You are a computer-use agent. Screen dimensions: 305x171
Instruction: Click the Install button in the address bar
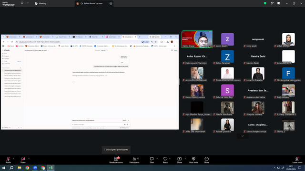click(145, 42)
